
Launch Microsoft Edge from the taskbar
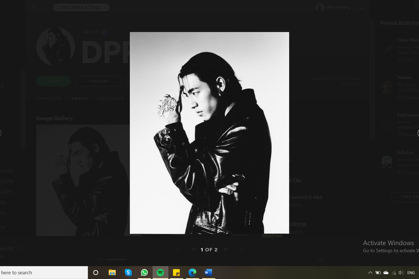[x=193, y=272]
